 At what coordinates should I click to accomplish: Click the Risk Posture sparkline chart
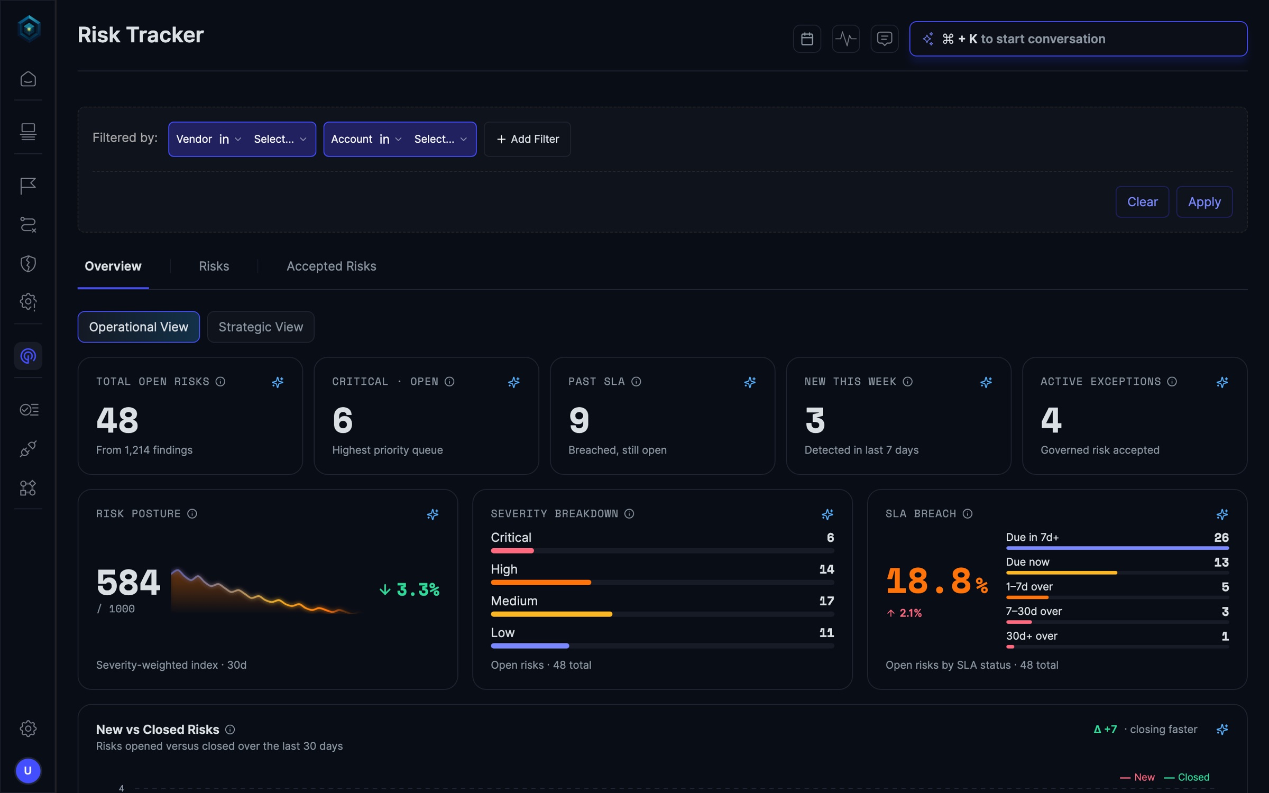point(267,591)
